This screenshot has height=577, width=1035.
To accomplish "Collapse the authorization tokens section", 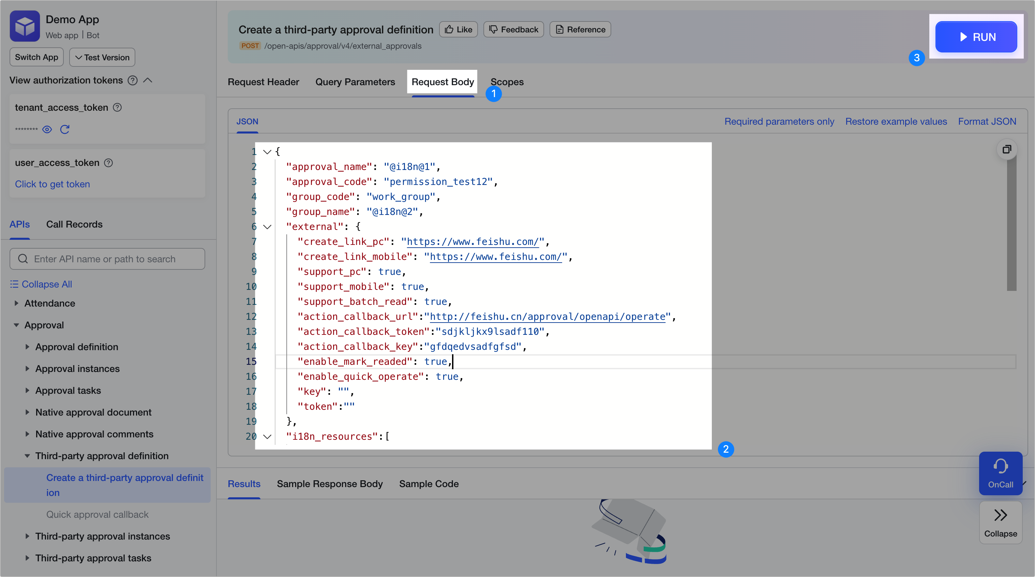I will (148, 80).
